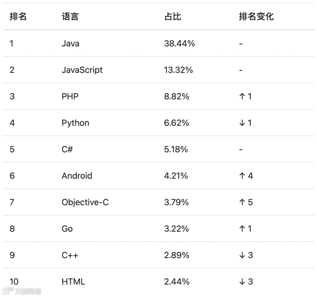Click the up arrow beside Android's rank change
The height and width of the screenshot is (297, 317).
click(x=242, y=176)
